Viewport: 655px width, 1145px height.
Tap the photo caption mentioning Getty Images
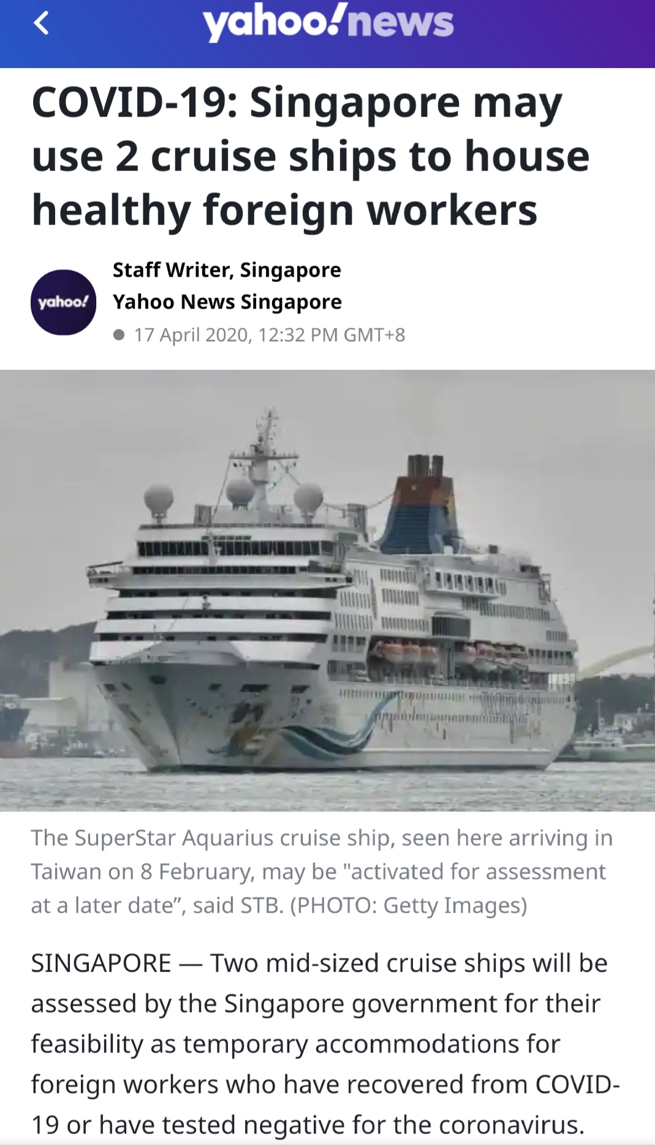322,871
